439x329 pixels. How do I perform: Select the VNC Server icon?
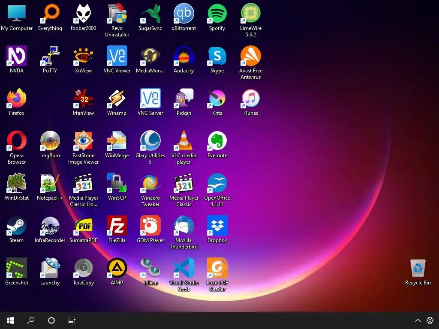click(x=150, y=99)
